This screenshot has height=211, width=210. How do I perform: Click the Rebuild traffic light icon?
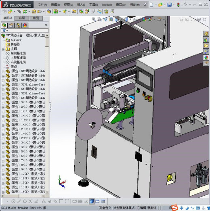click(x=178, y=5)
